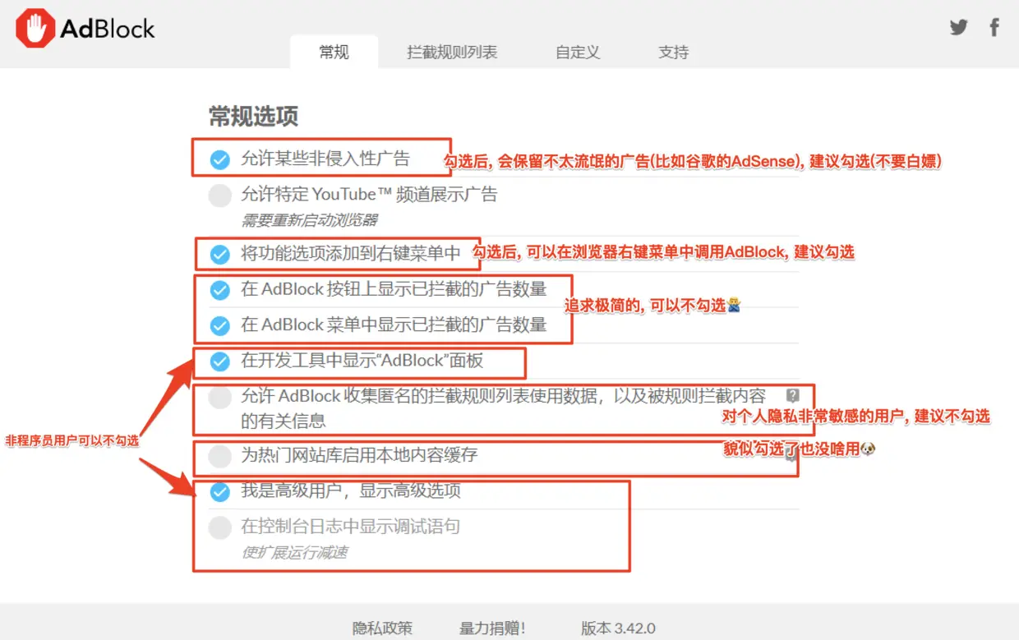Uncheck 我是高级用户，显示高级选项
1019x640 pixels.
[219, 491]
